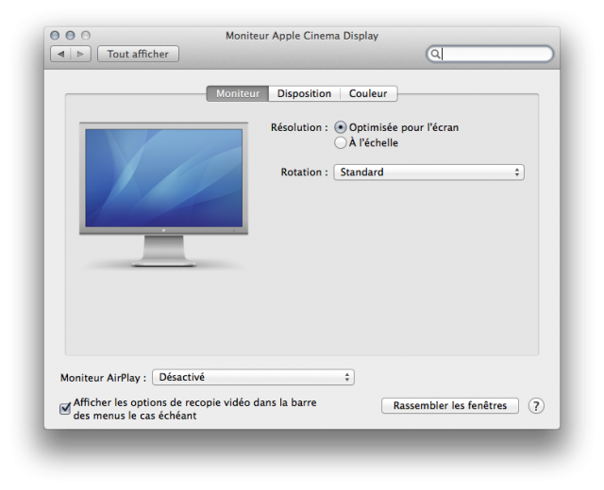604x490 pixels.
Task: Switch to the Couleur tab
Action: tap(368, 93)
